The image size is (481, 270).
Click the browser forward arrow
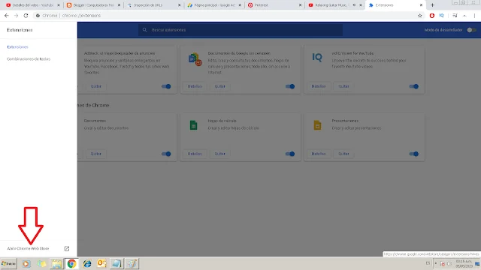tap(16, 16)
